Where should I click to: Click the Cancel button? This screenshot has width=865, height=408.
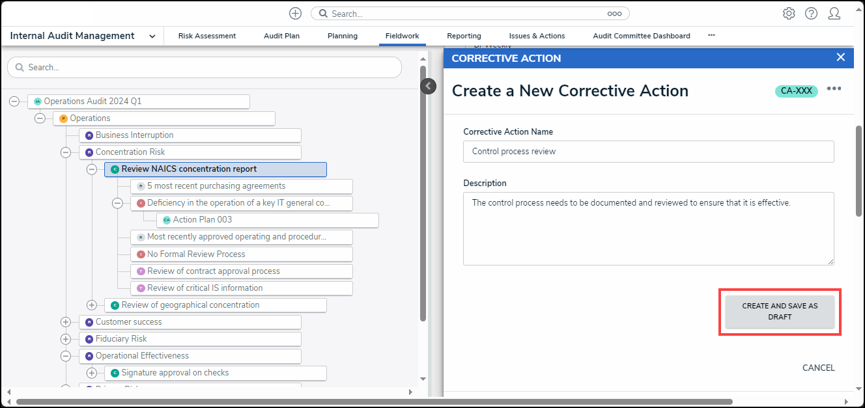[x=818, y=368]
